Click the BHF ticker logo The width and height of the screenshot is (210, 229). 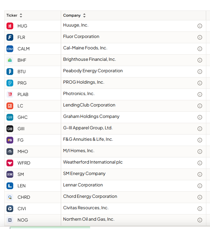tap(10, 60)
